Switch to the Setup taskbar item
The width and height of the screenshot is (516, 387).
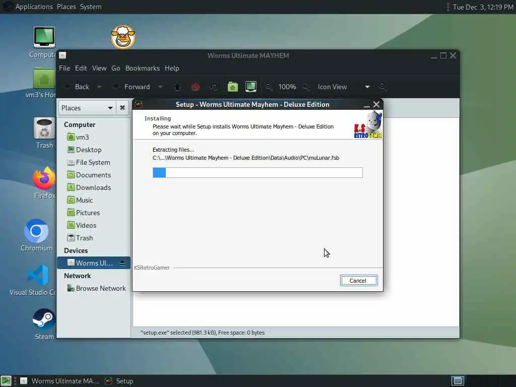(x=119, y=381)
